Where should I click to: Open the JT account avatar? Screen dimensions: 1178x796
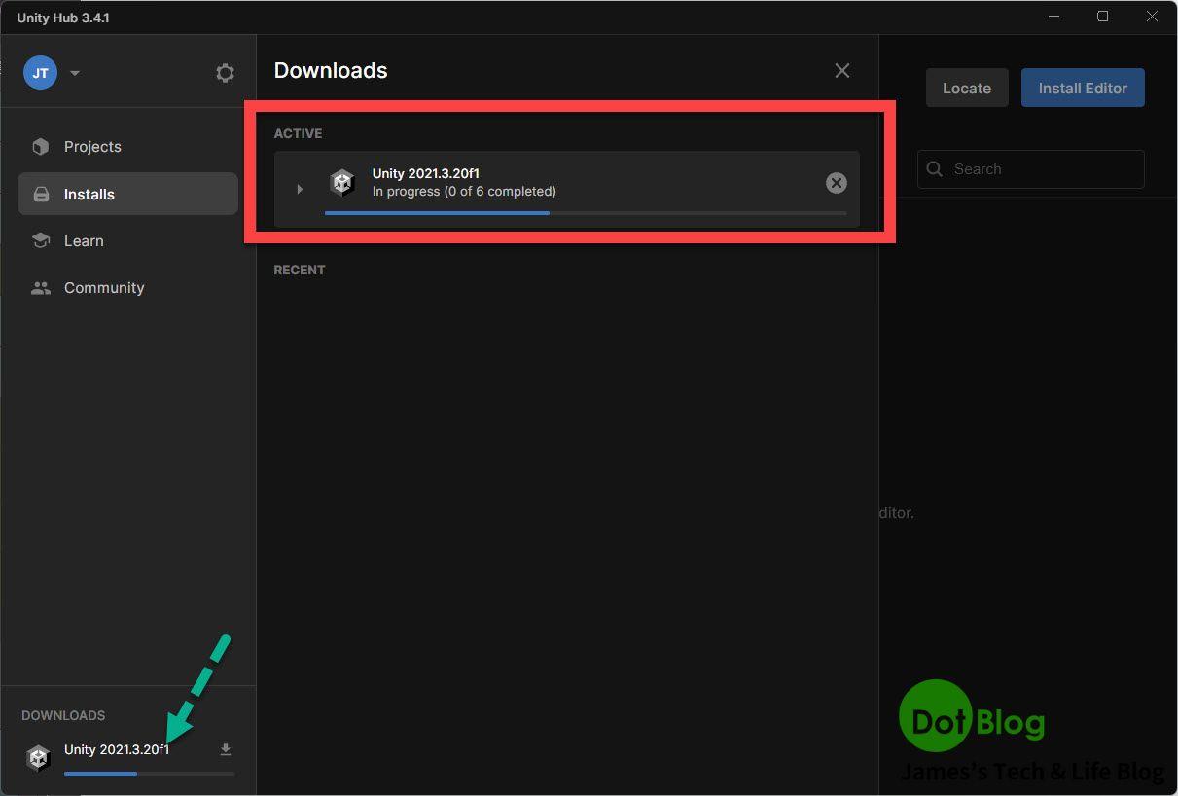(x=41, y=73)
